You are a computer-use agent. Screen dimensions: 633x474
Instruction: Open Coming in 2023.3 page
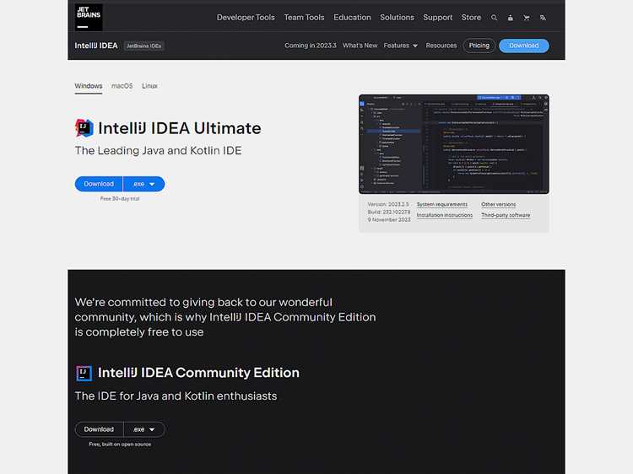pos(310,46)
